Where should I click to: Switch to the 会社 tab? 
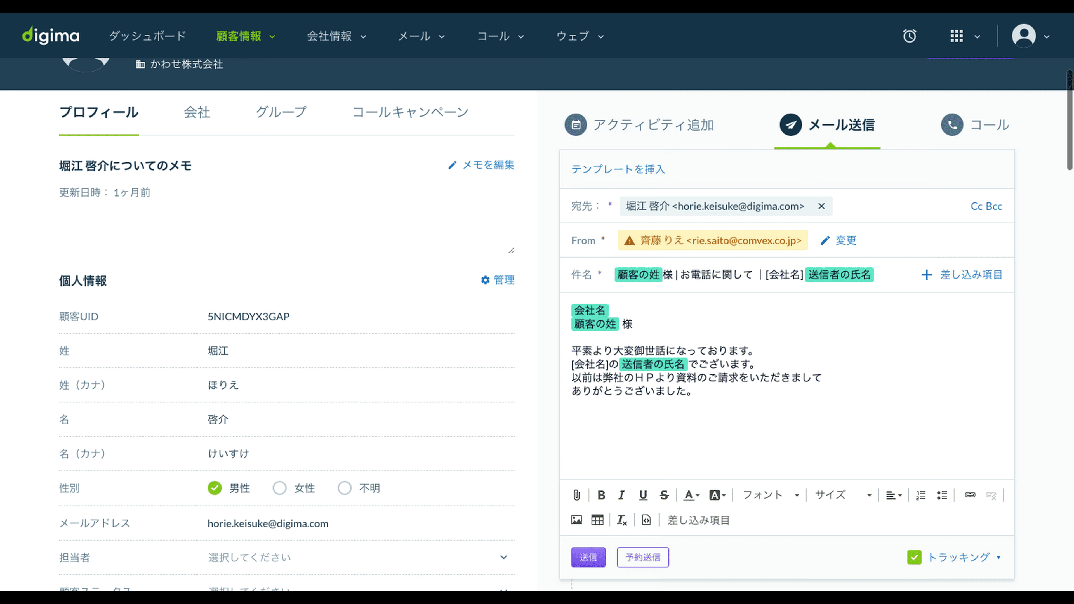click(x=197, y=112)
